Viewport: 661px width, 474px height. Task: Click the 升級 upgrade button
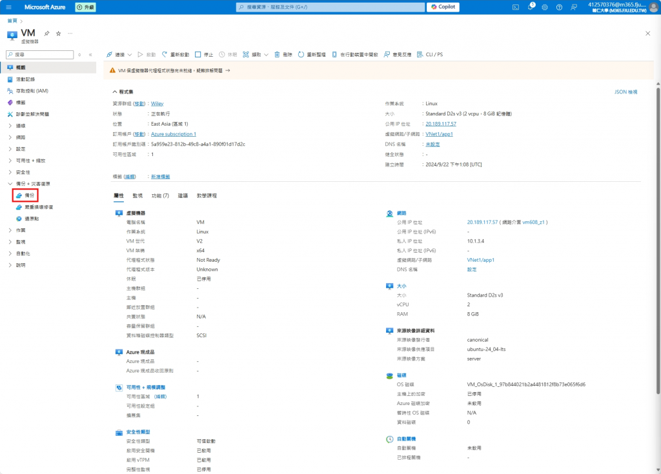click(x=86, y=7)
